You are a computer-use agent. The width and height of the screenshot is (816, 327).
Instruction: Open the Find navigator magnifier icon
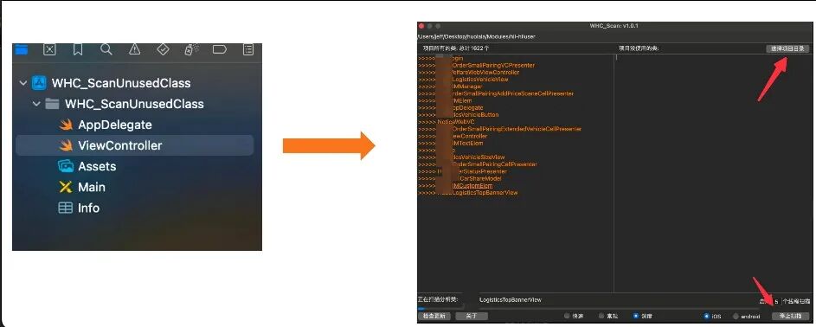point(106,49)
